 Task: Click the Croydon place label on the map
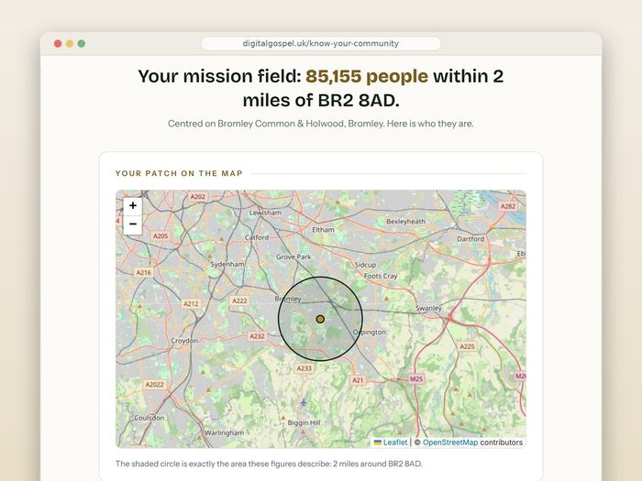[x=184, y=340]
